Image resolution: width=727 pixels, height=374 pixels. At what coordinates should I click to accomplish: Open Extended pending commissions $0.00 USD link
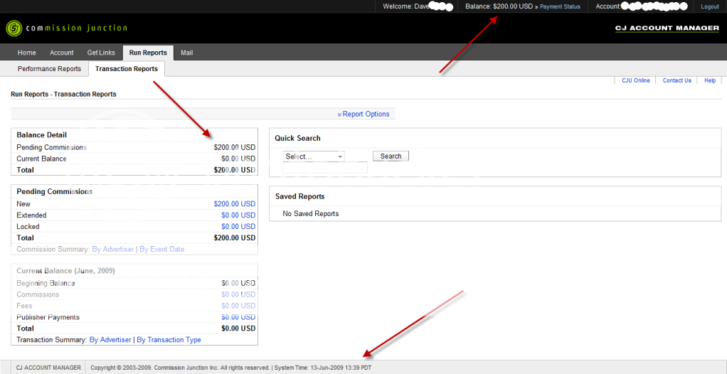click(238, 215)
